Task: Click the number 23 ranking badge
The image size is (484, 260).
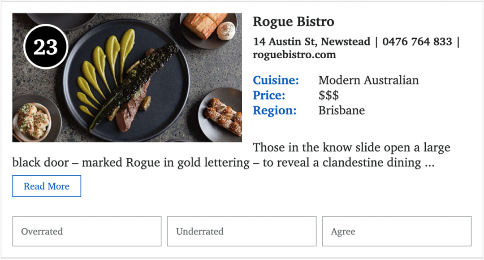Action: pos(46,47)
